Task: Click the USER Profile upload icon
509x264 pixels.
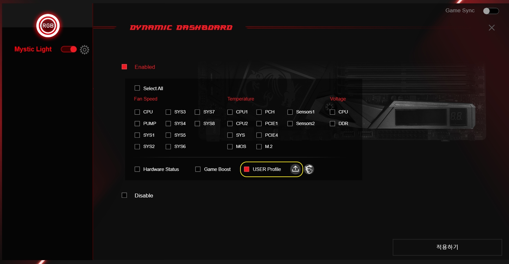Action: [x=295, y=169]
